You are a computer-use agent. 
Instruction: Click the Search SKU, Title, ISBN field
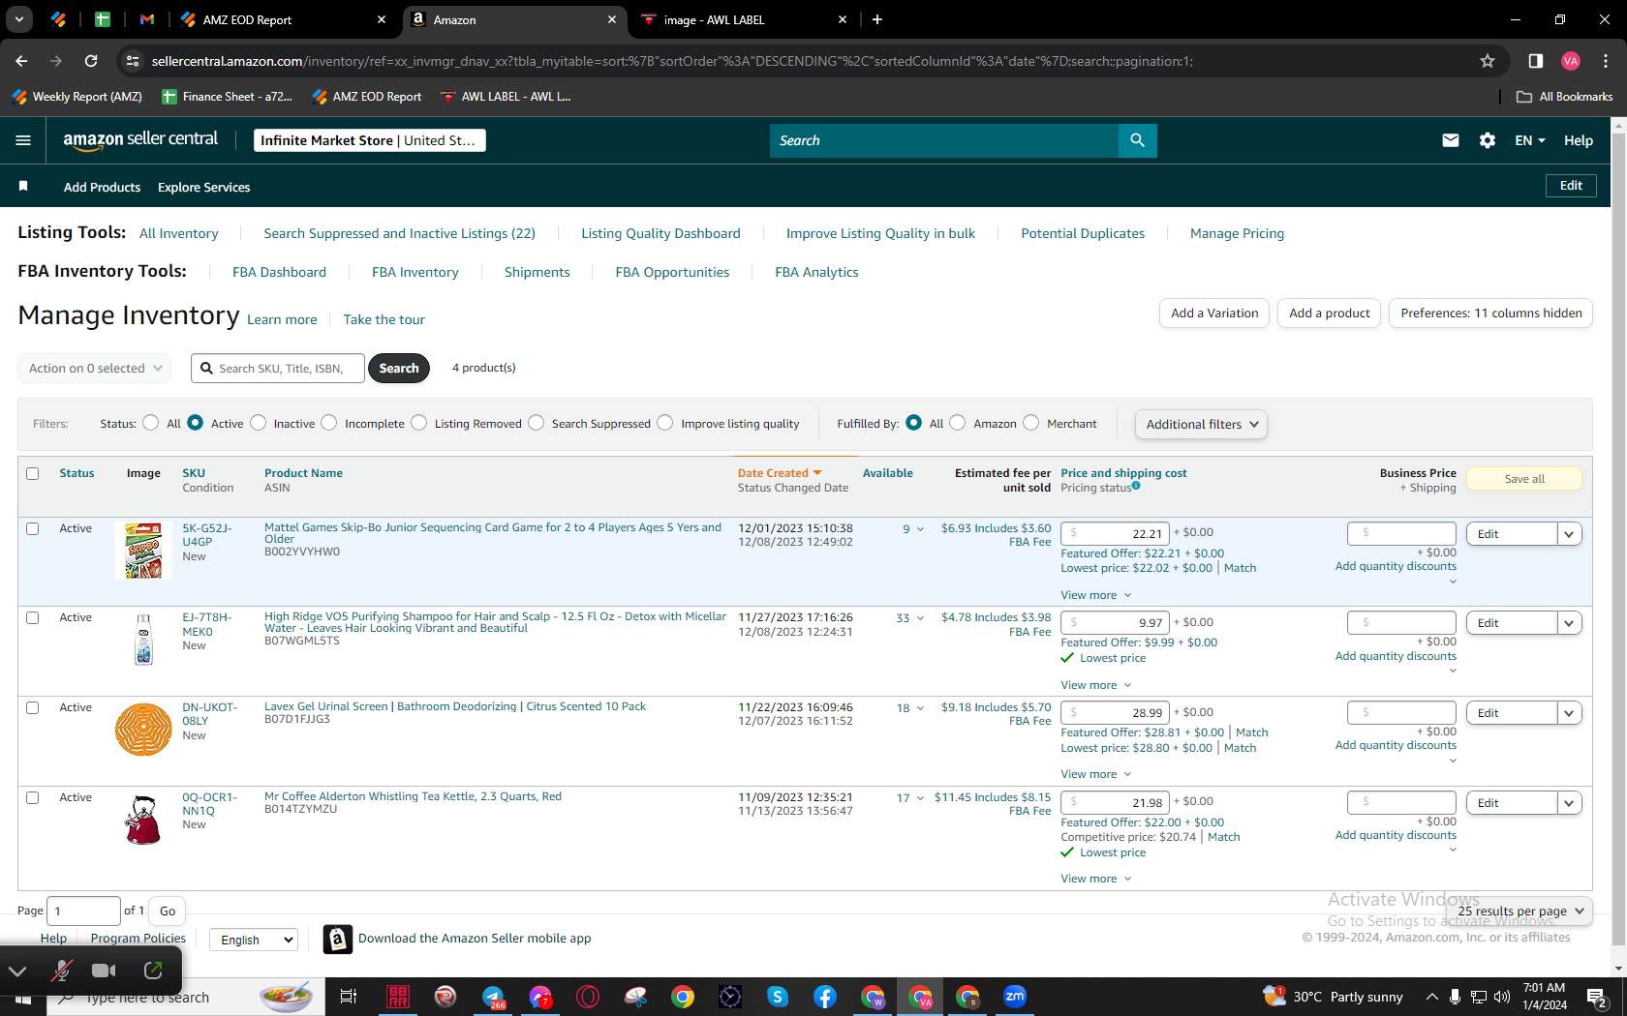(x=278, y=369)
